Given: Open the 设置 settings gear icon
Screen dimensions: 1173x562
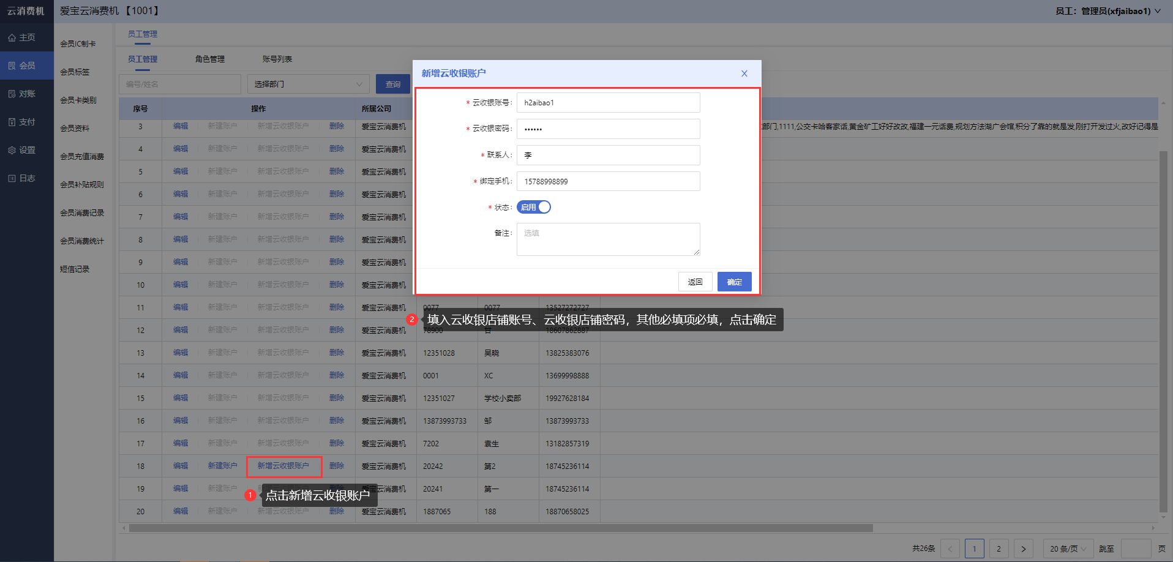Looking at the screenshot, I should (12, 151).
